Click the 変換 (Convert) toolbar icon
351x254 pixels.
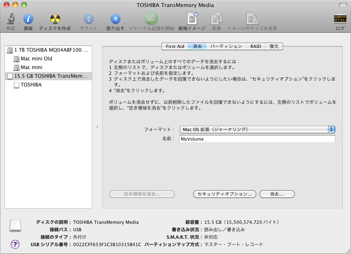(x=216, y=19)
